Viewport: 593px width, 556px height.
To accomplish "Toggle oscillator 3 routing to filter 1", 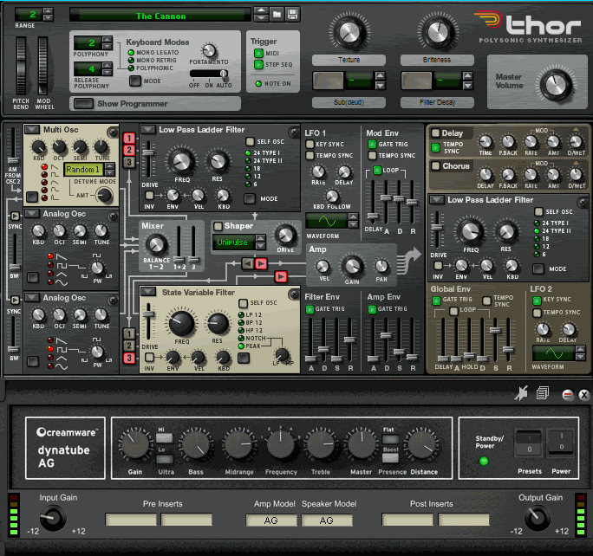I will point(129,163).
